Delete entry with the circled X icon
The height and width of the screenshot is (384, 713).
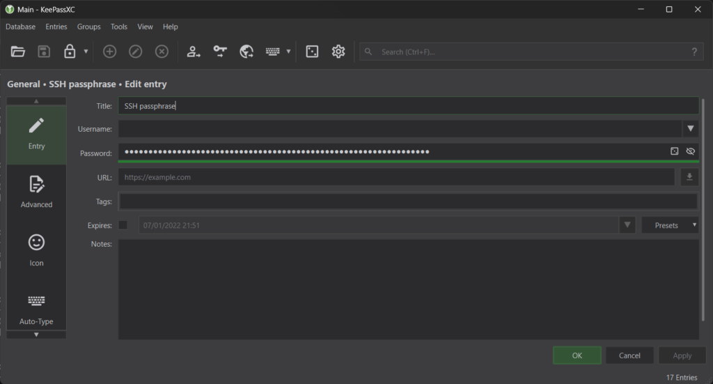coord(162,52)
